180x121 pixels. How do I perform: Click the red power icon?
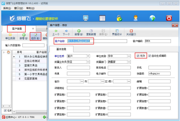point(169,18)
